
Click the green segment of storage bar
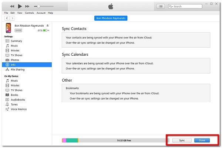[72, 140]
